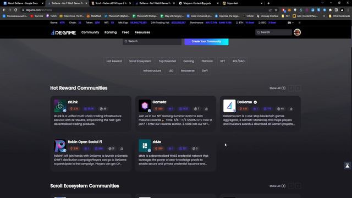This screenshot has width=352, height=198.
Task: Switch to Telegram Contact tab
Action: pos(199,3)
